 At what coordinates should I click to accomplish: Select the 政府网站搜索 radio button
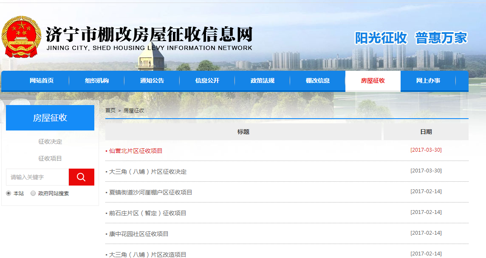[33, 194]
